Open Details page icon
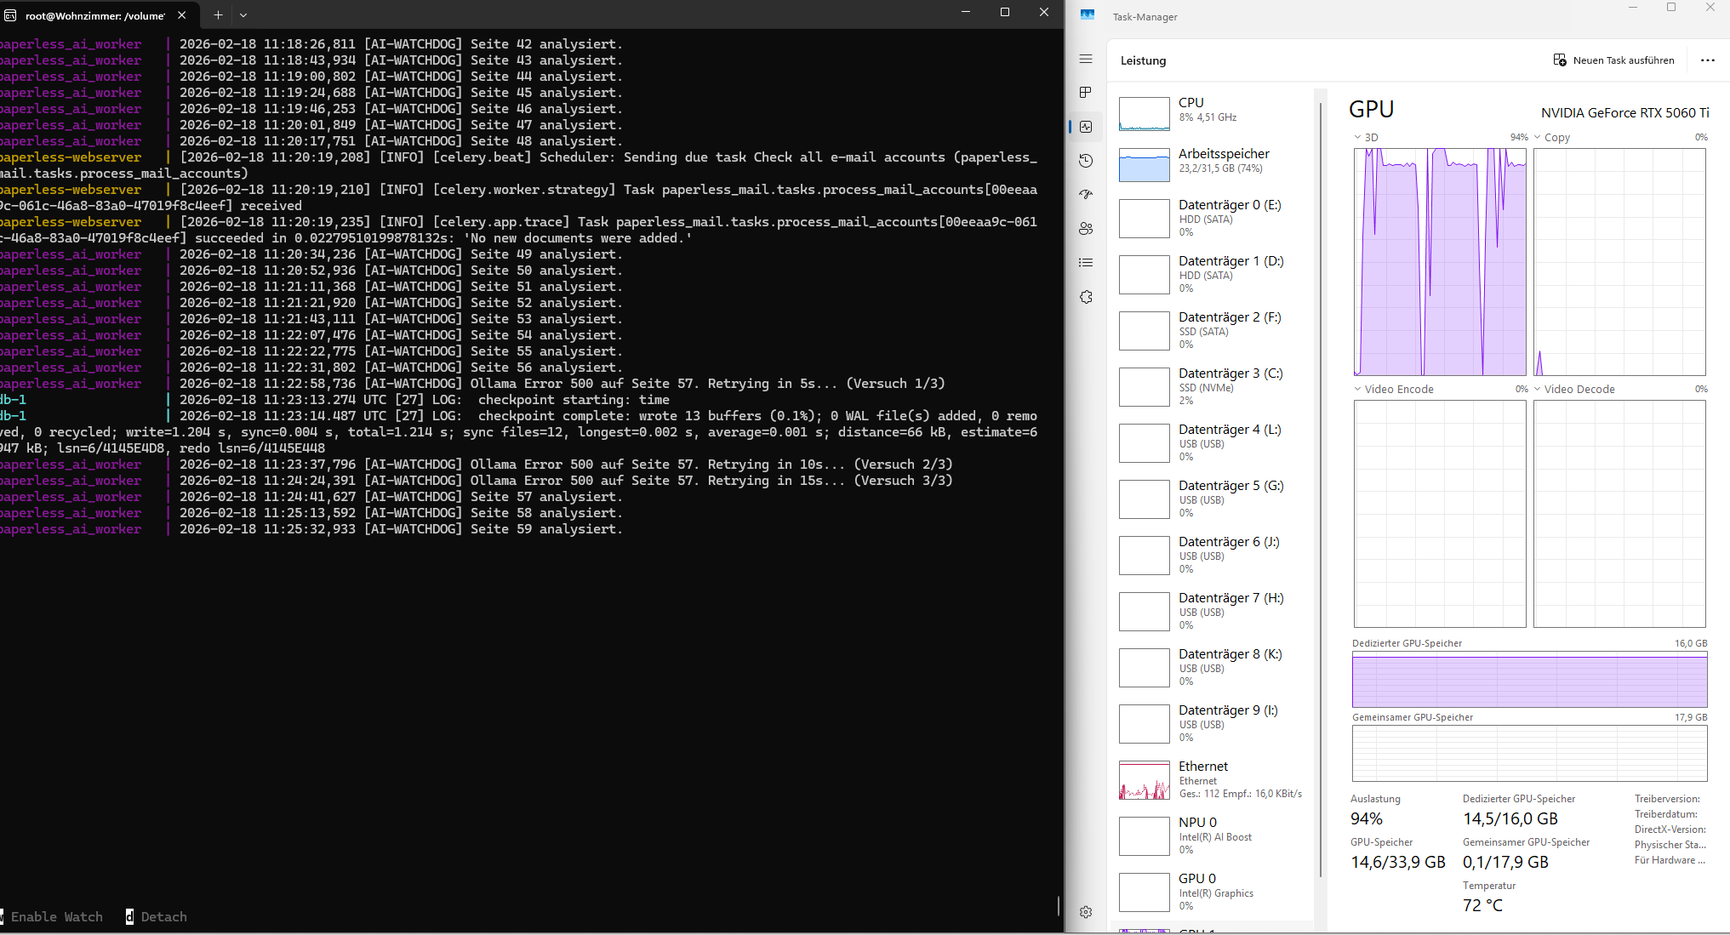1730x935 pixels. [1086, 263]
